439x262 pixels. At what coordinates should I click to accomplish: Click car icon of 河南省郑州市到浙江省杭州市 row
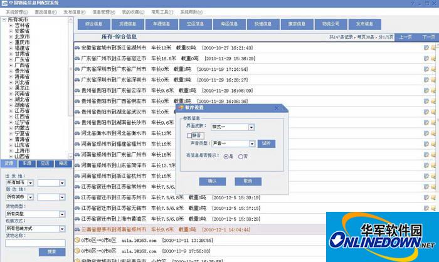77,176
